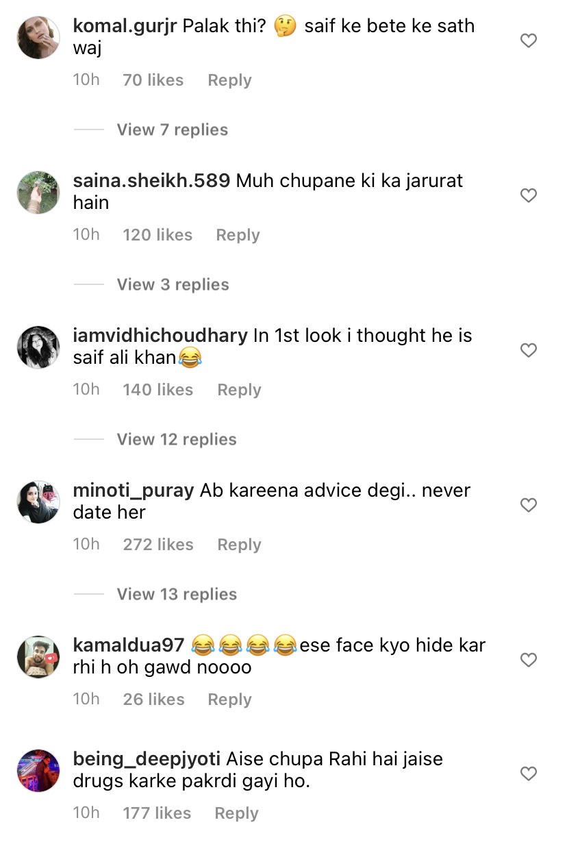Viewport: 567px width, 842px height.
Task: Show 12 replies under iamvidhichoudhary's comment
Action: click(176, 439)
